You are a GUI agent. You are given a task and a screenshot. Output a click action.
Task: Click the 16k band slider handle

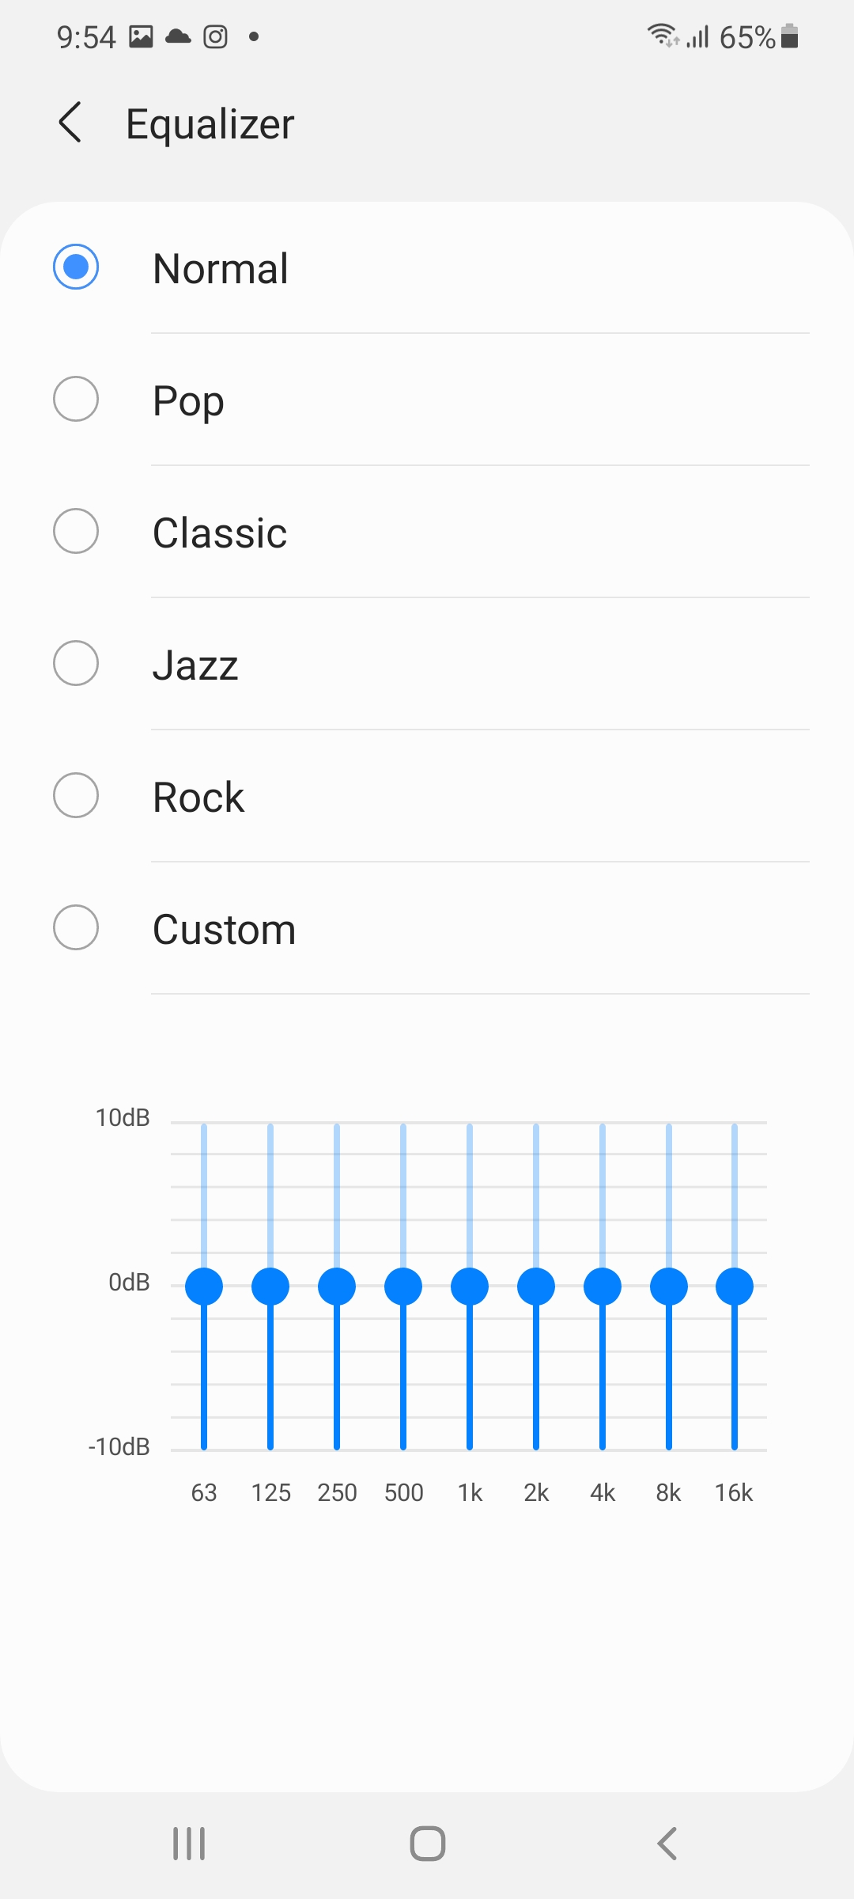point(735,1286)
